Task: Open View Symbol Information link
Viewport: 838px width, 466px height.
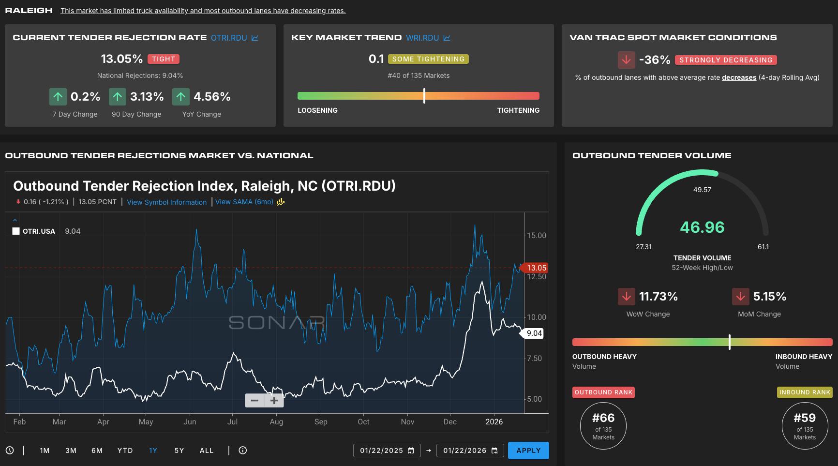Action: pyautogui.click(x=166, y=202)
